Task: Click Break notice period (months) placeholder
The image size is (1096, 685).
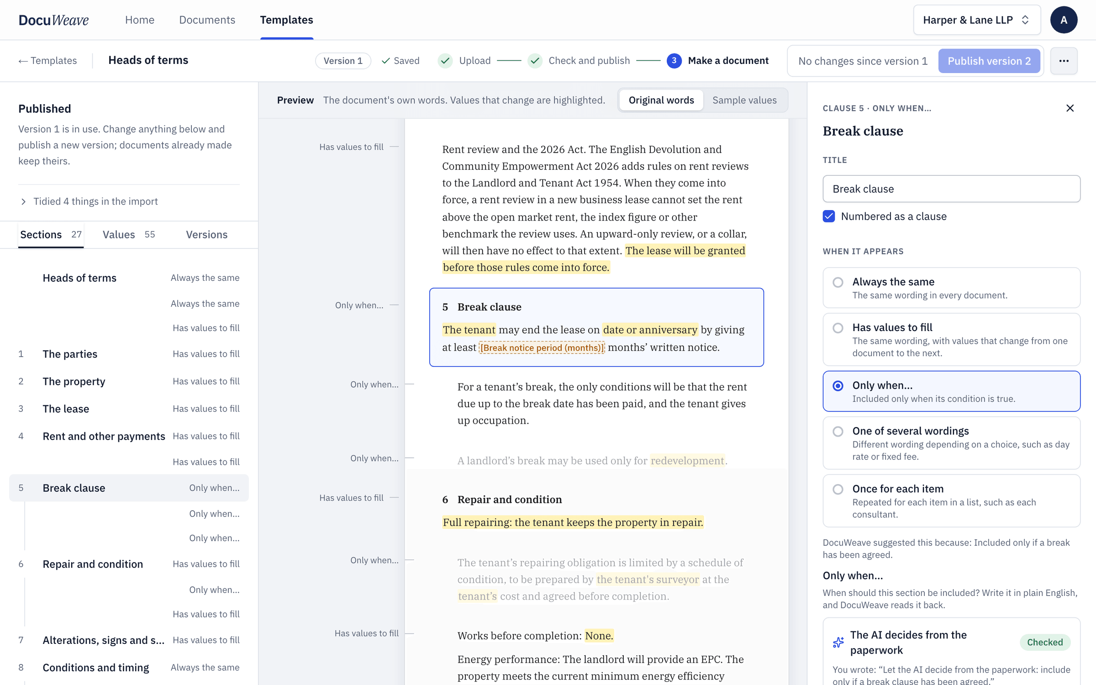Action: (542, 348)
